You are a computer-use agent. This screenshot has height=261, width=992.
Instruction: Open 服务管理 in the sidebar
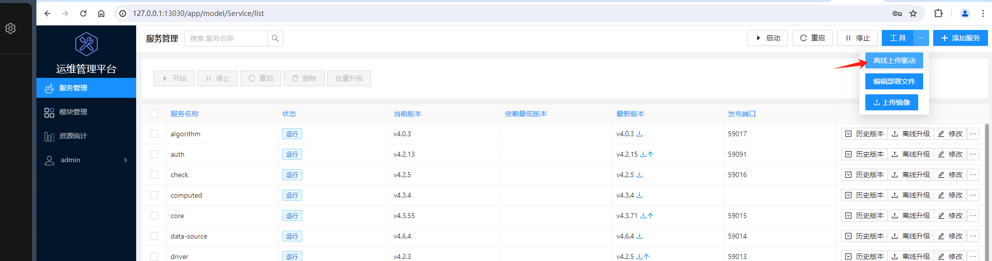coord(86,88)
